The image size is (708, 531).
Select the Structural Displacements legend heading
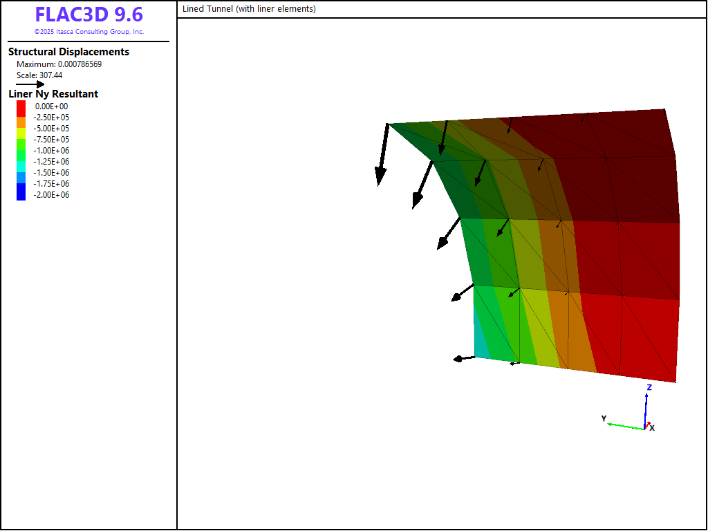click(68, 52)
